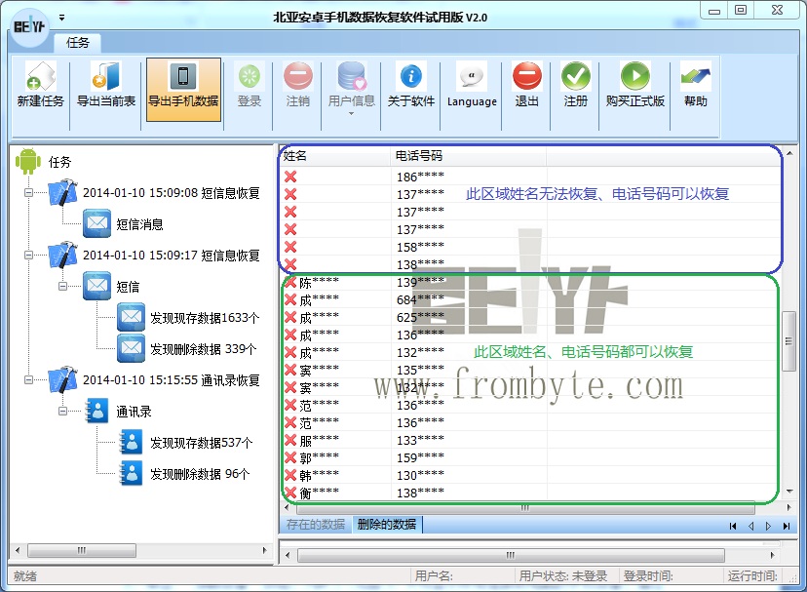
Task: Collapse the 短信 tree node
Action: pos(63,287)
